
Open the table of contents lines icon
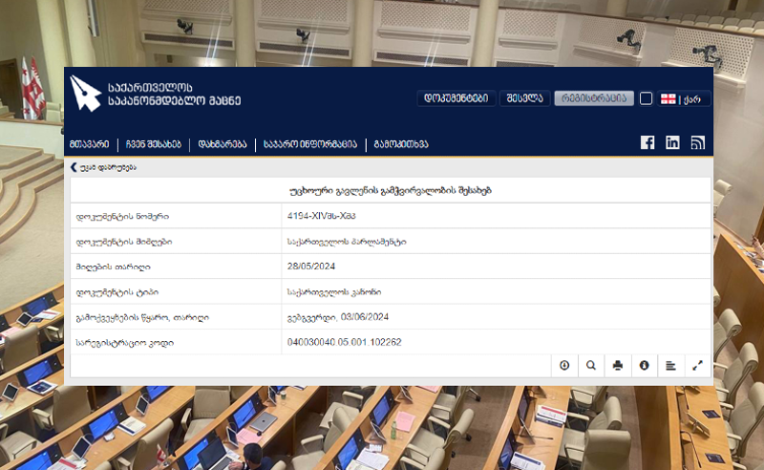670,365
